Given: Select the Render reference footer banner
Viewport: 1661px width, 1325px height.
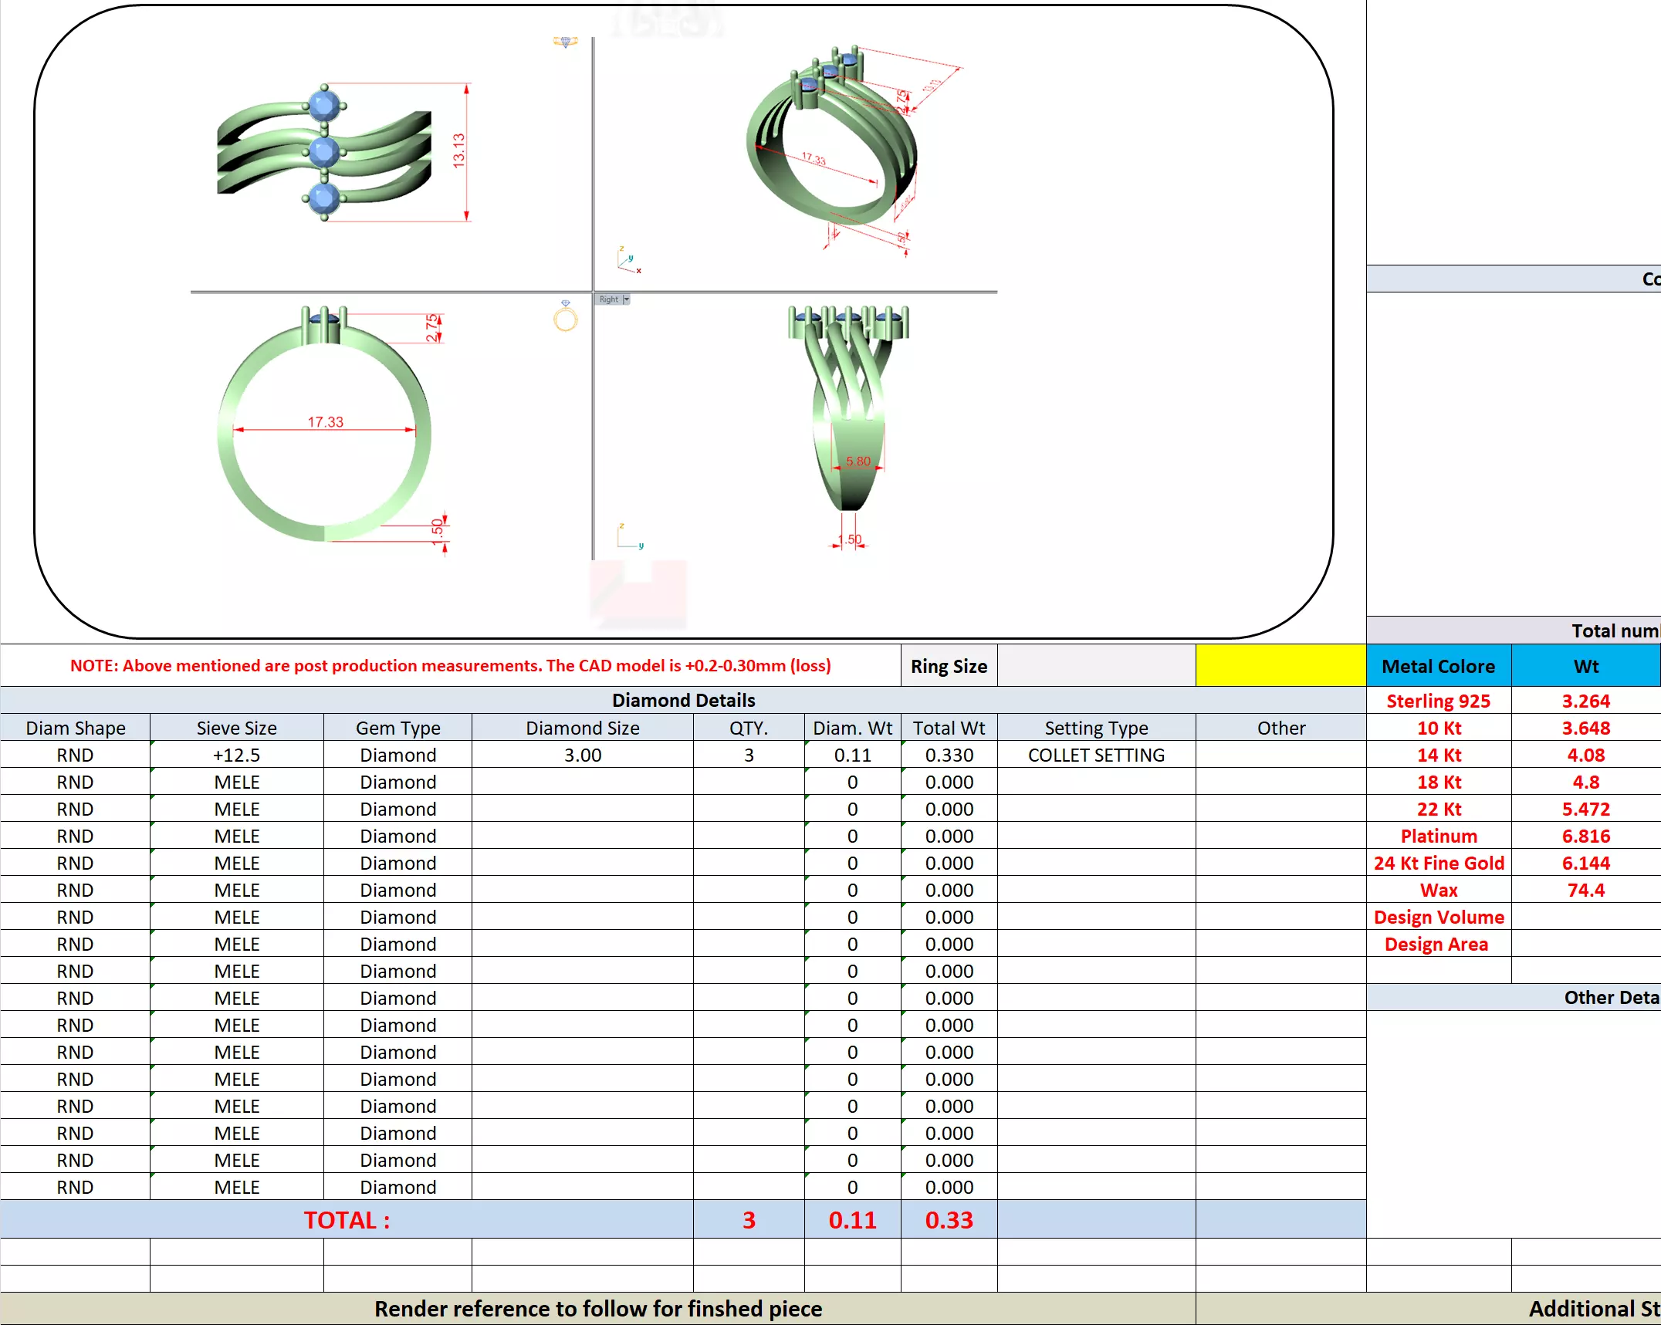Looking at the screenshot, I should pyautogui.click(x=598, y=1309).
